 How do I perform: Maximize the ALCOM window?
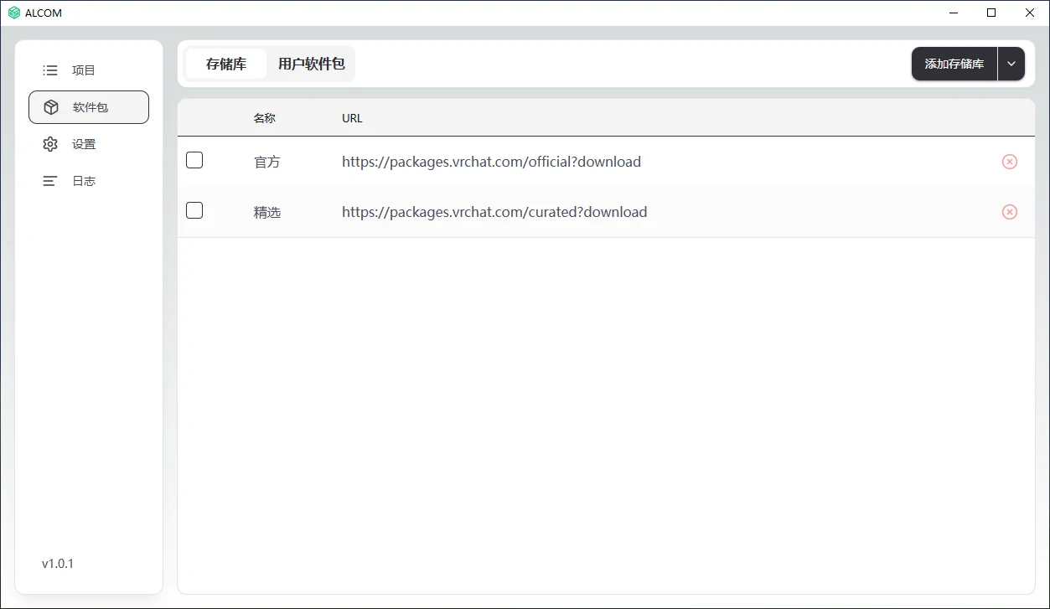click(991, 13)
